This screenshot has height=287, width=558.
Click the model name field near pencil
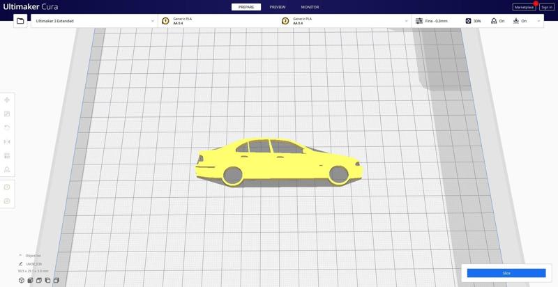pos(33,264)
